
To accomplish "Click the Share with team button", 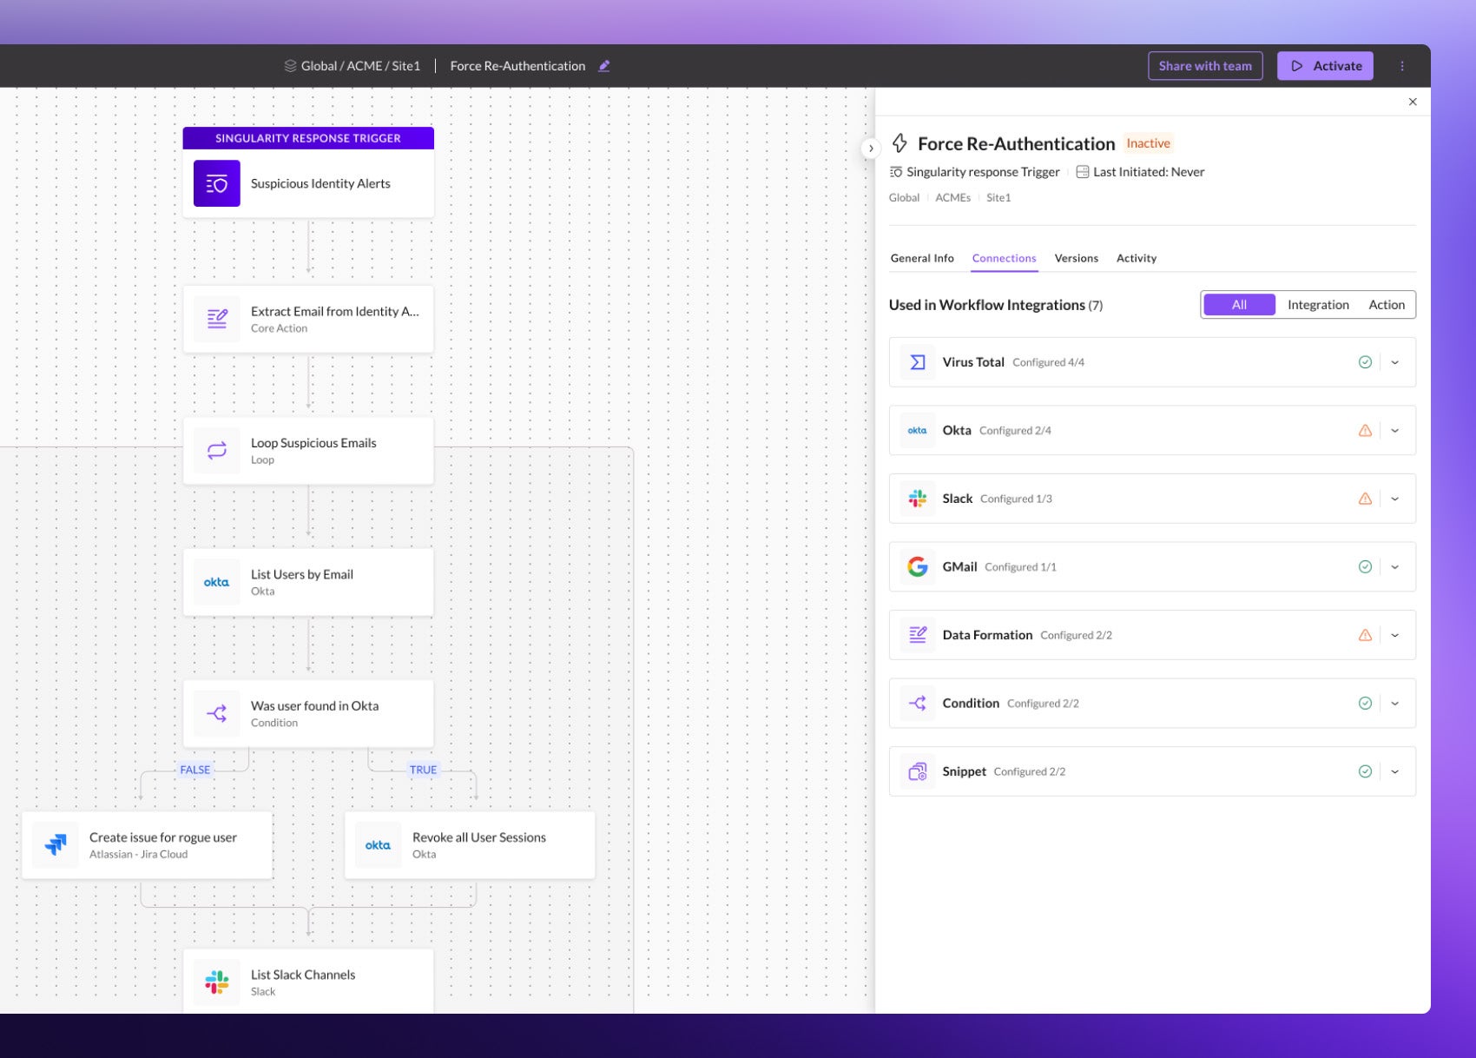I will (1204, 66).
